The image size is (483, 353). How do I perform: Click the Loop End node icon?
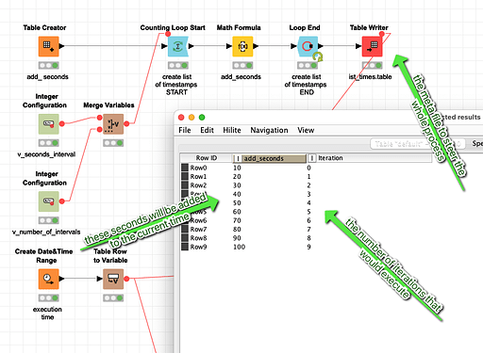tap(308, 46)
